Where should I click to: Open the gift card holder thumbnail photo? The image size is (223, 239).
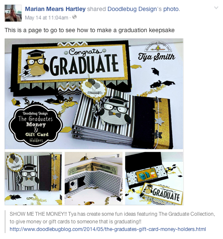pyautogui.click(x=154, y=179)
